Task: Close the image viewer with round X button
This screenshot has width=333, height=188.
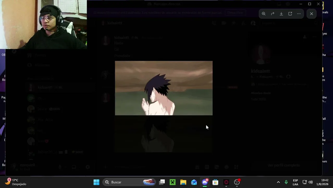Action: click(312, 14)
